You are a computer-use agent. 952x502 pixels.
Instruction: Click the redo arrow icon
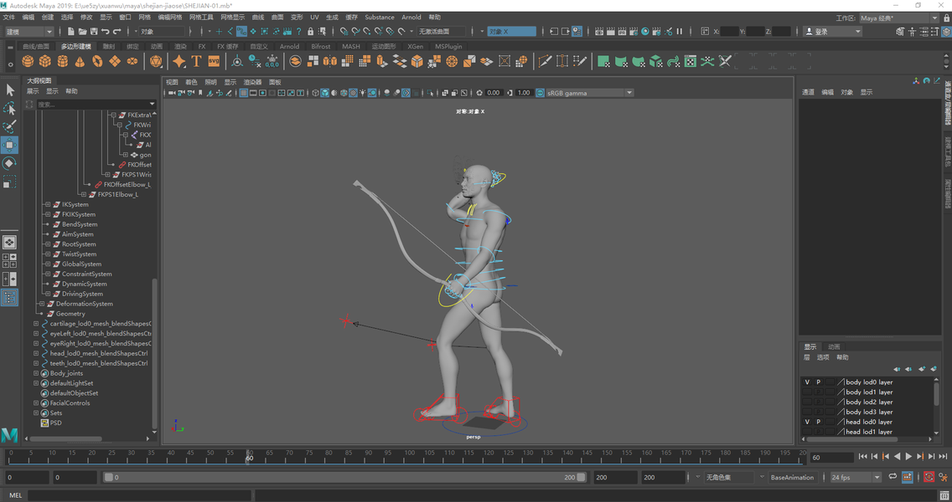tap(116, 31)
